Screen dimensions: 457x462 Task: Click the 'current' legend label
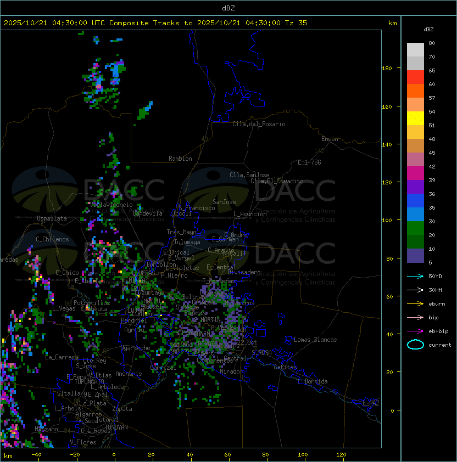(x=440, y=345)
